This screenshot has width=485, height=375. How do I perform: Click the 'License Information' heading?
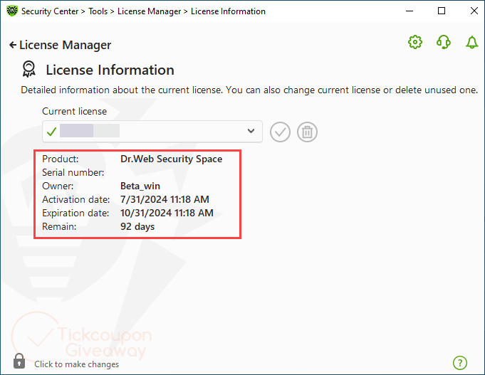[110, 70]
